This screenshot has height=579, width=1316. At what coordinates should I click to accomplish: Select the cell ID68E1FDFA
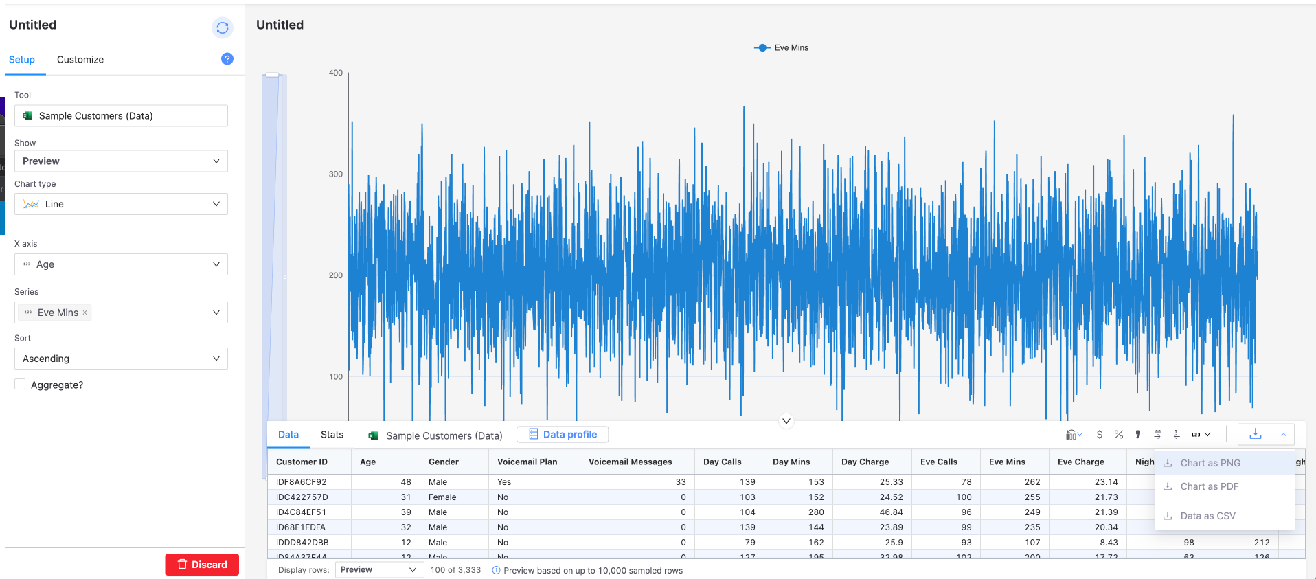[309, 527]
